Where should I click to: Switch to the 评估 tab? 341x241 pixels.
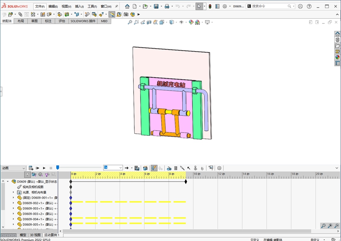click(62, 21)
